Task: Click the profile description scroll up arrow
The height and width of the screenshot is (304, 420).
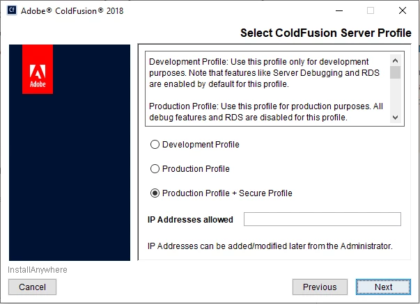Action: (396, 59)
